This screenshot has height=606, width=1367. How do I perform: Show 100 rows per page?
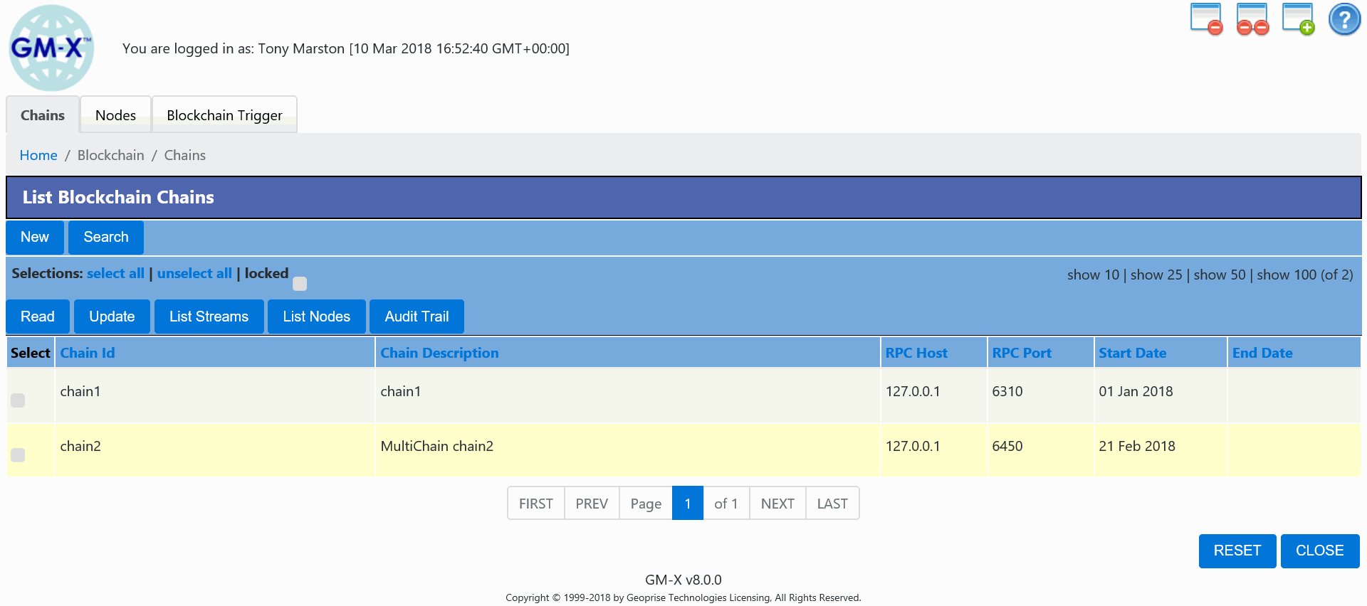click(x=1287, y=275)
